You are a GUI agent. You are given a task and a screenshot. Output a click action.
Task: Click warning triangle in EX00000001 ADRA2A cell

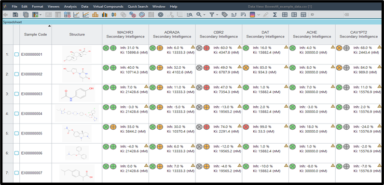point(193,47)
